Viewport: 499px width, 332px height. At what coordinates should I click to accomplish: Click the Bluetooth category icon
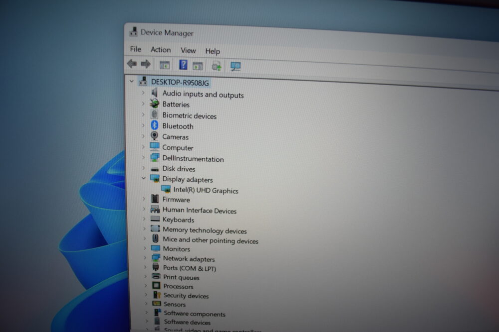tap(155, 125)
